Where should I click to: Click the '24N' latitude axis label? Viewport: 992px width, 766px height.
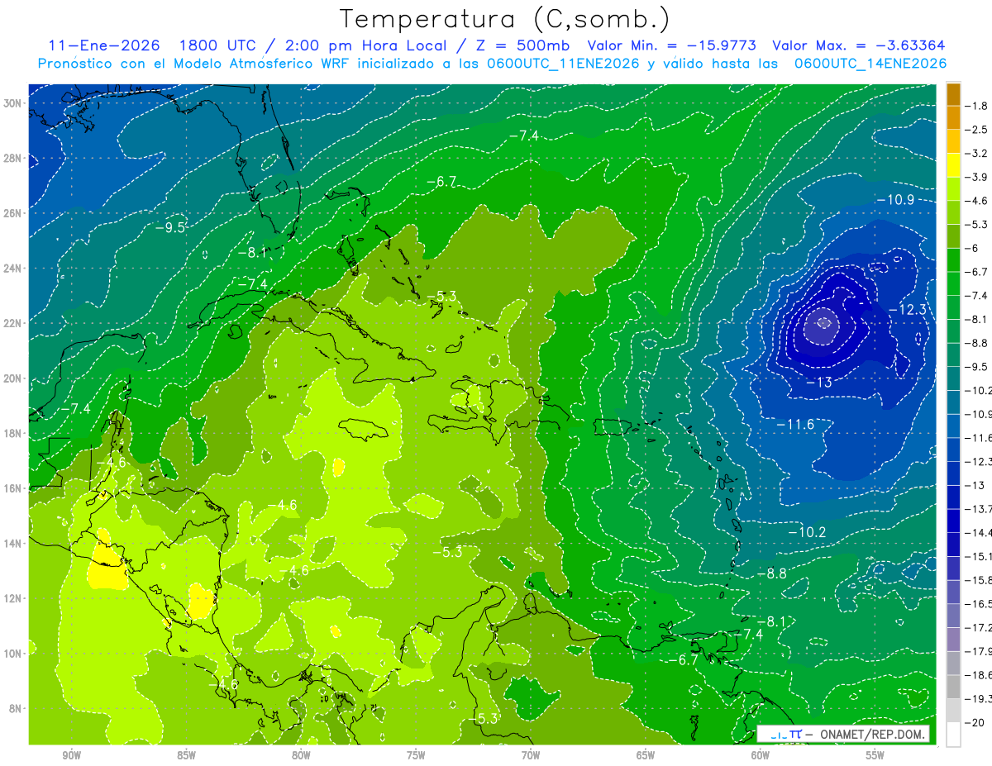coord(13,268)
